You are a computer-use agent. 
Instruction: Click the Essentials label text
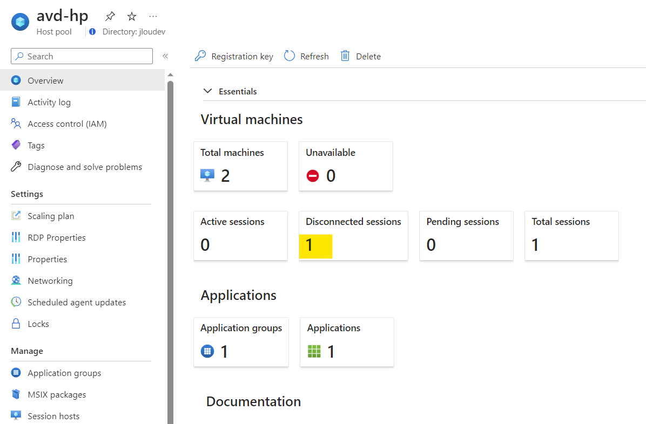(238, 91)
